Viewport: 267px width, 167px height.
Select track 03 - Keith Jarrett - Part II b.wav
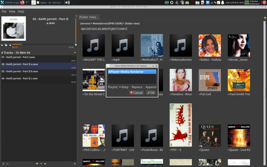tap(39, 73)
